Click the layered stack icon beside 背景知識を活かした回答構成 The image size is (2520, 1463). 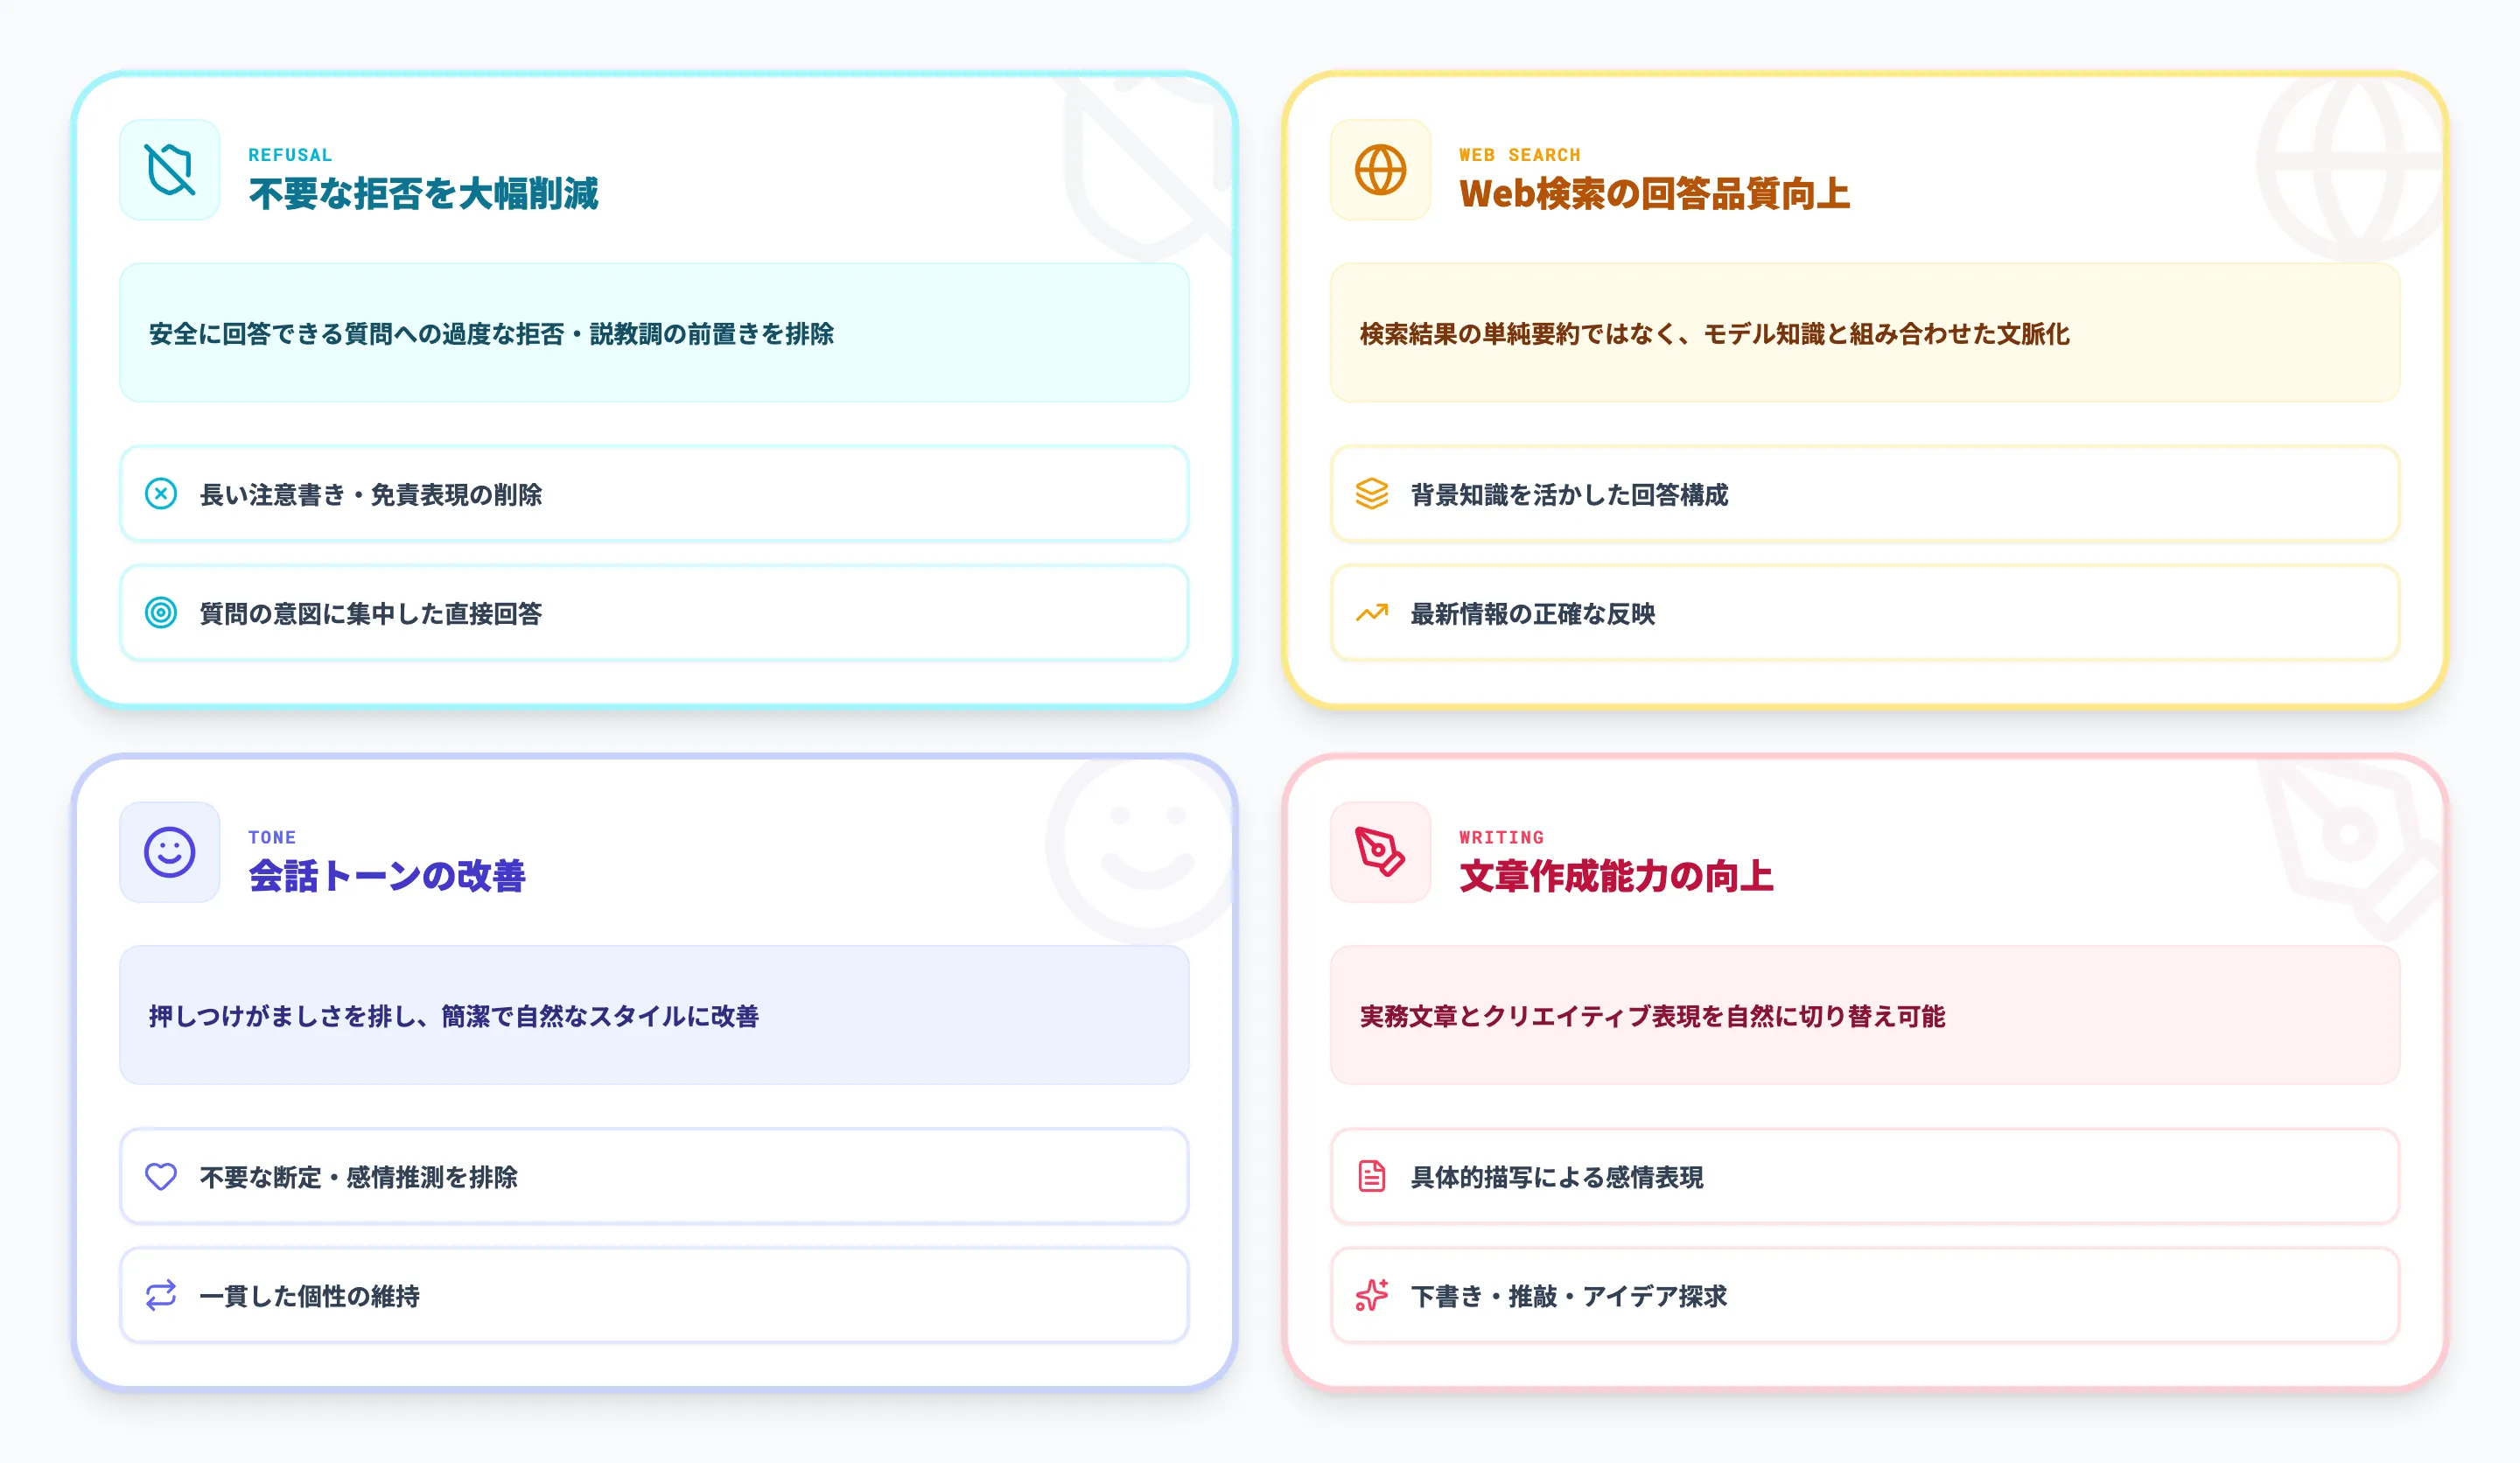1371,494
